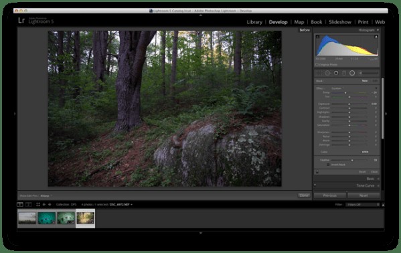Toggle the highlight clipping indicator in histogram
Screen dimensions: 401x253
click(376, 37)
